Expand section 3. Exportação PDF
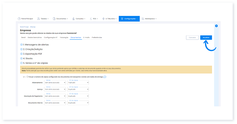 pyautogui.click(x=21, y=54)
